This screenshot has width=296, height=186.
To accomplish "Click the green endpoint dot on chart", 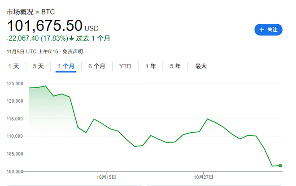I will 280,166.
